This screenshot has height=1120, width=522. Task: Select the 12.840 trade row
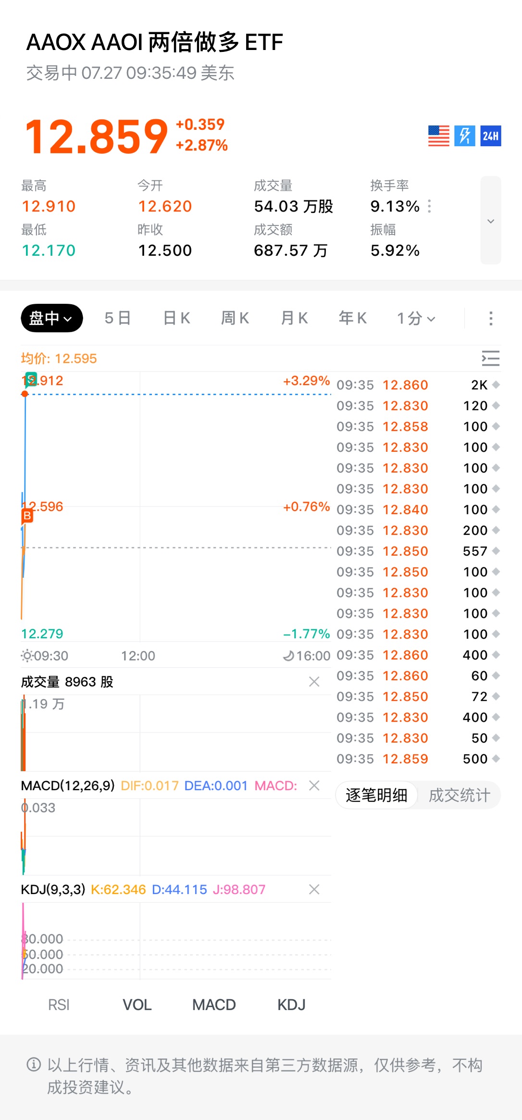(418, 510)
